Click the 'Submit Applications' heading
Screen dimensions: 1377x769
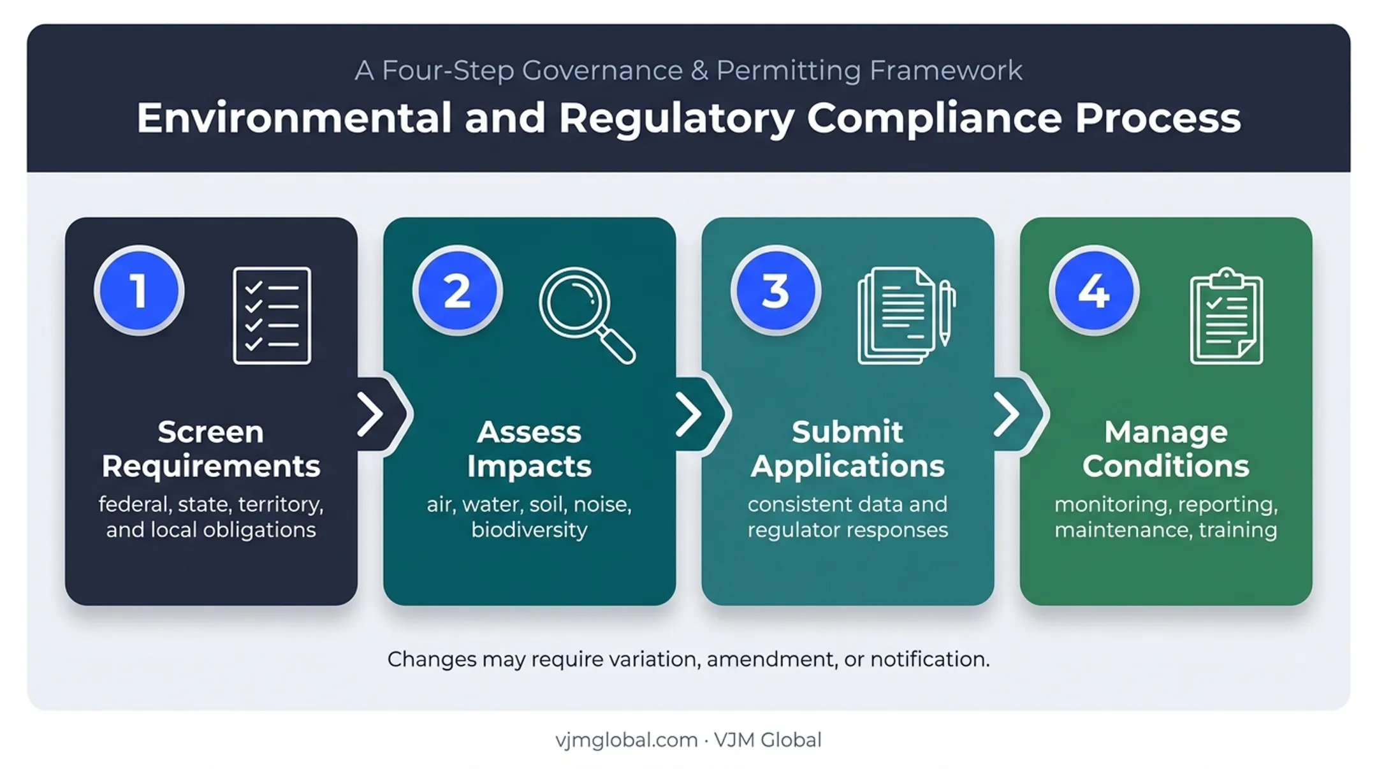tap(847, 449)
